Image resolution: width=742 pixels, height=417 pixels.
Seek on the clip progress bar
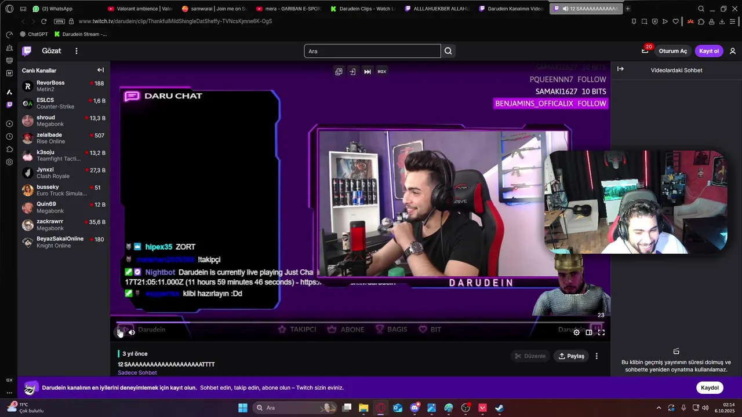(x=361, y=323)
